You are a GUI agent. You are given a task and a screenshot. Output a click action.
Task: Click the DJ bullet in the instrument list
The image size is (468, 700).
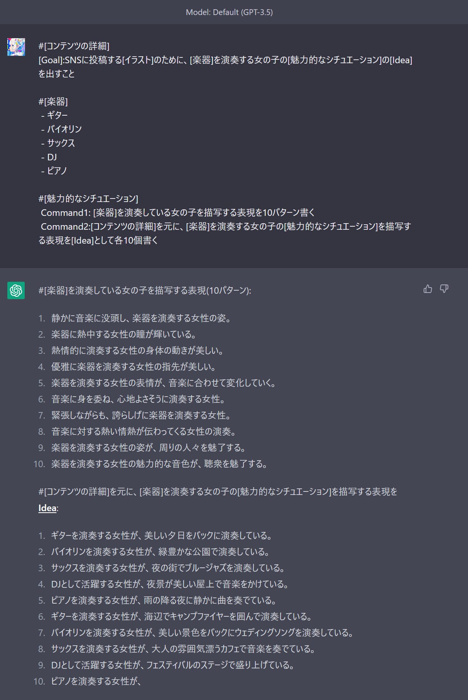[x=52, y=157]
